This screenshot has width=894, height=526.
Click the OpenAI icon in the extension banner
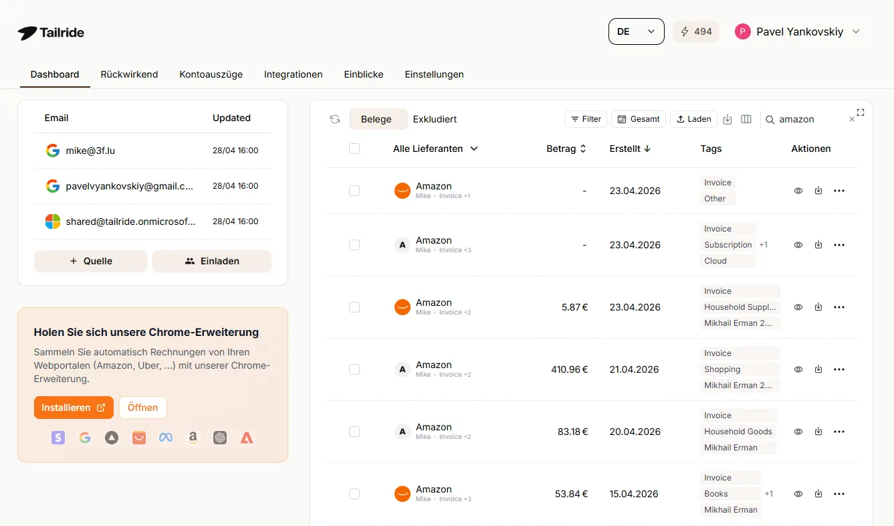click(220, 437)
